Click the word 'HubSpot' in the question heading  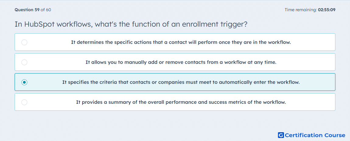coord(40,24)
